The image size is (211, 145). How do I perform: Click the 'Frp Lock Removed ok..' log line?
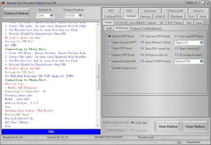click(20, 118)
